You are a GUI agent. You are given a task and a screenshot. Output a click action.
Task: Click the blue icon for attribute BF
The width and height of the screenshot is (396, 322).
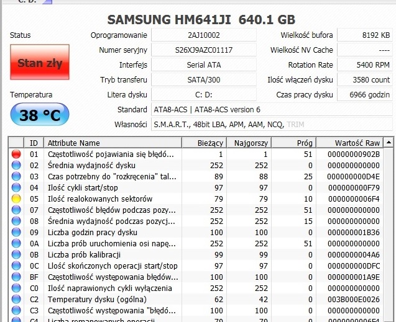[16, 277]
